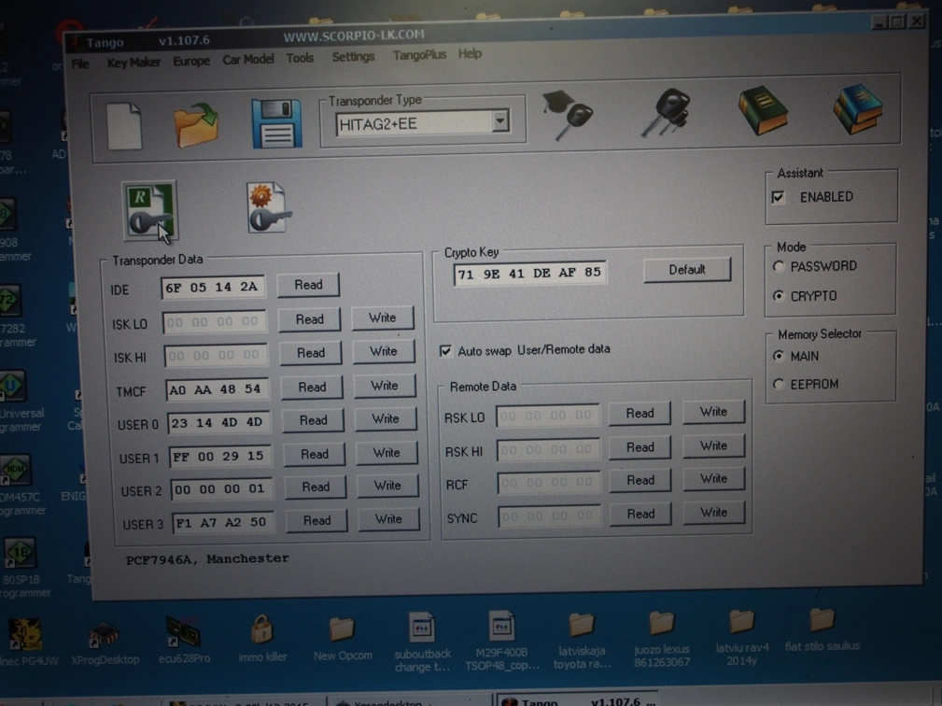The image size is (942, 706).
Task: Open the TangoPlus menu
Action: (419, 55)
